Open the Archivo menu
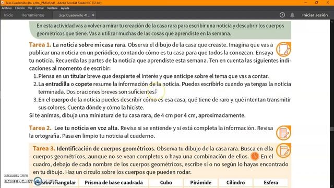Viewport: 334px width, 188px height. pos(7,8)
